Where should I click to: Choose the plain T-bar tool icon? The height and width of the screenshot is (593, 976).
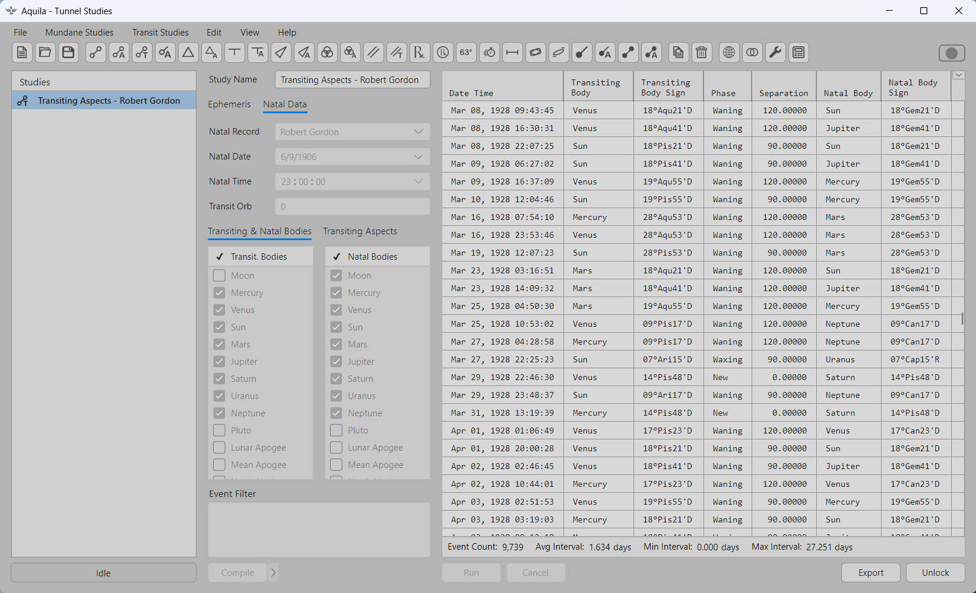[235, 53]
